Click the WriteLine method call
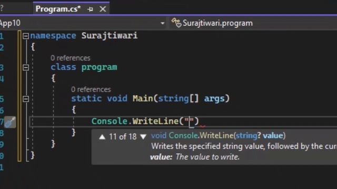337x189 pixels. [155, 121]
